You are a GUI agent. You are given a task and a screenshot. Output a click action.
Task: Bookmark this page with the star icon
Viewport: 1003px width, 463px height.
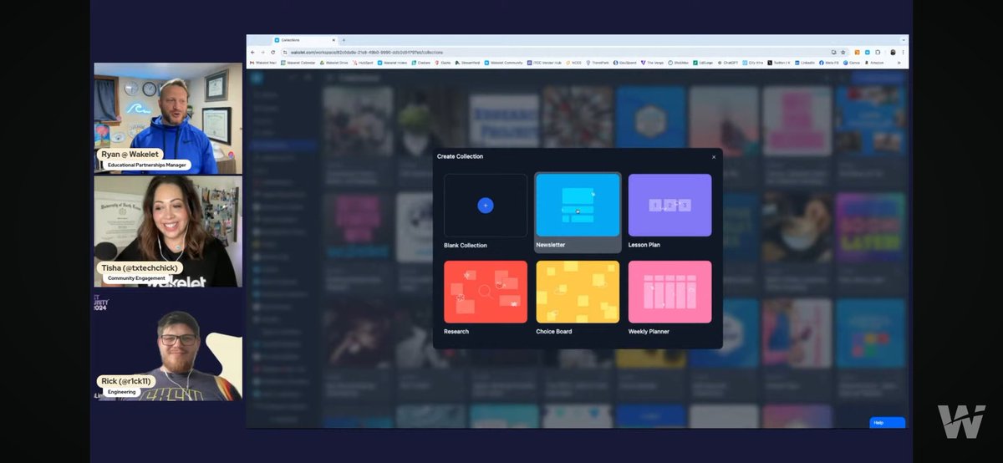pyautogui.click(x=843, y=53)
